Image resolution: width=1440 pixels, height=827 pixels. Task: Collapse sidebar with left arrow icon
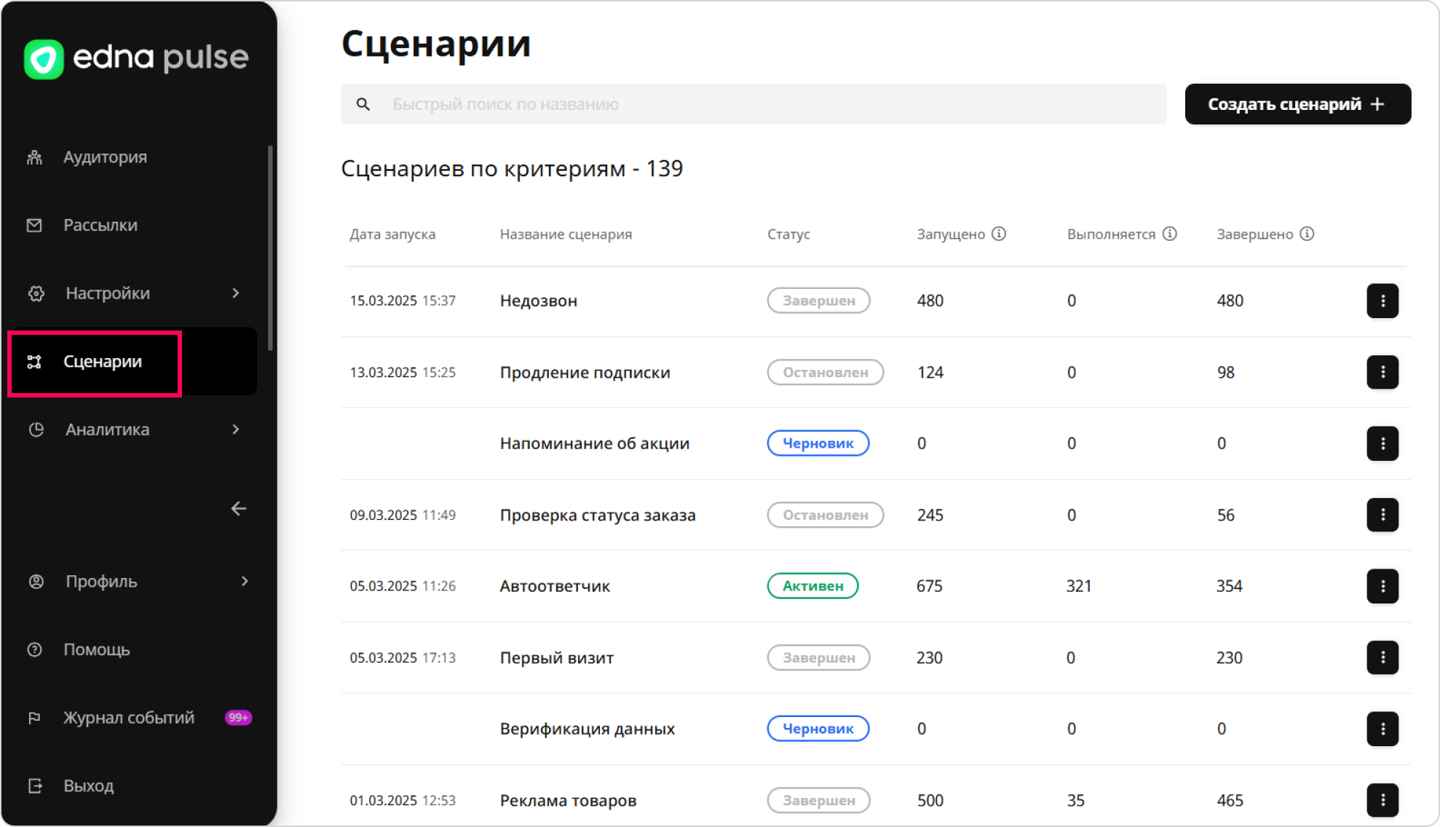click(238, 508)
